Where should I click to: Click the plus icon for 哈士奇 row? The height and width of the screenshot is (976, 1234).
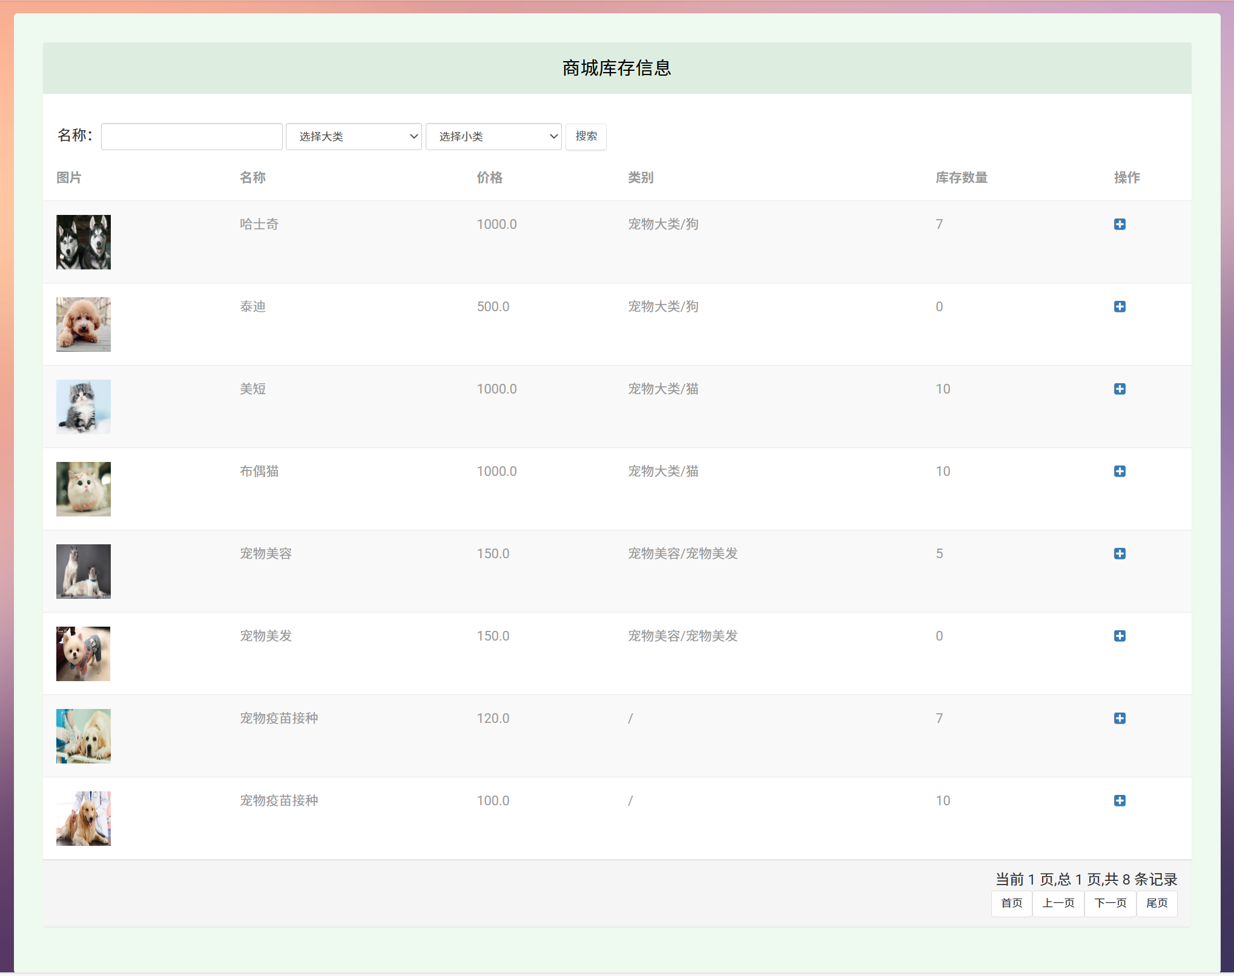coord(1120,224)
